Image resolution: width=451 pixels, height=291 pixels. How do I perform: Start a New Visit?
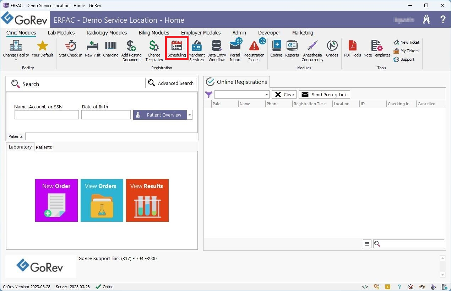(x=92, y=49)
